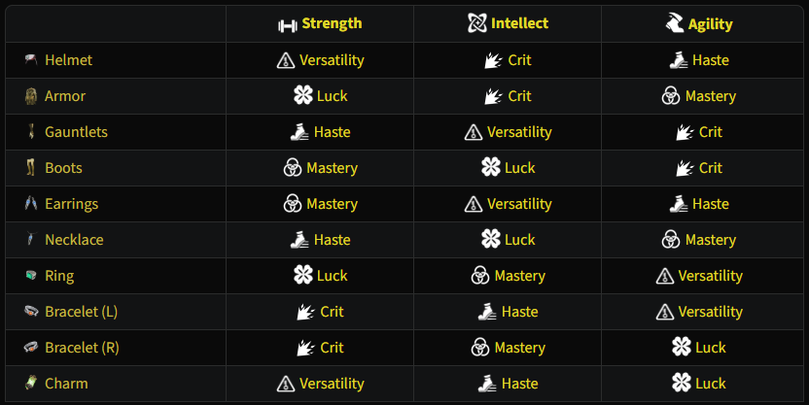
Task: Click the Earrings item icon
Action: [x=31, y=204]
